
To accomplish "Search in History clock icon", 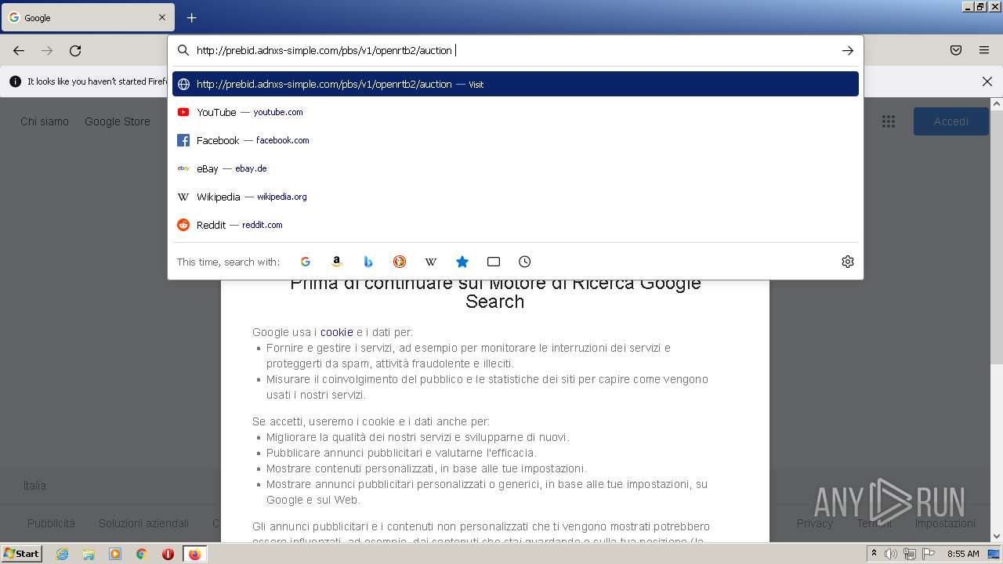I will [525, 262].
